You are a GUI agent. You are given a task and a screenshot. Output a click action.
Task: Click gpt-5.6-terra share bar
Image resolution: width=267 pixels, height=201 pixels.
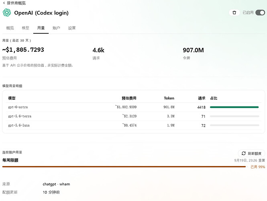[x=234, y=116]
